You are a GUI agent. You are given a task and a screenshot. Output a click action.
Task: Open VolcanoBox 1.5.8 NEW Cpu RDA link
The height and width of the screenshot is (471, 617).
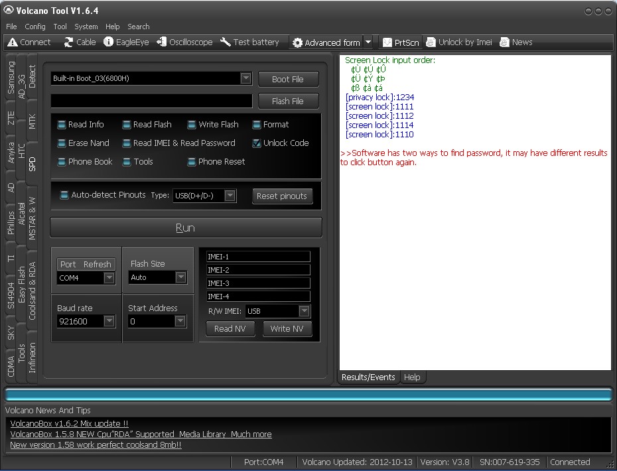[141, 435]
